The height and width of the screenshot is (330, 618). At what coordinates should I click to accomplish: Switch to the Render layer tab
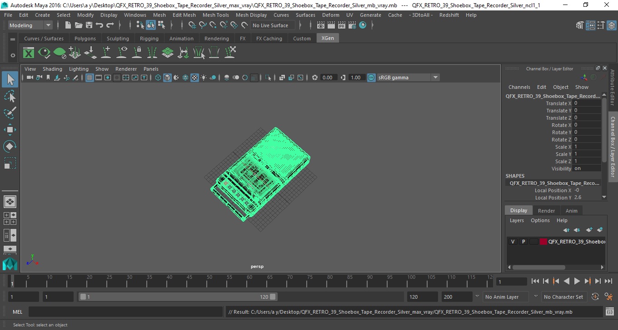pos(546,211)
